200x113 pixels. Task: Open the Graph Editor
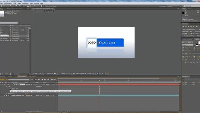coord(55,79)
